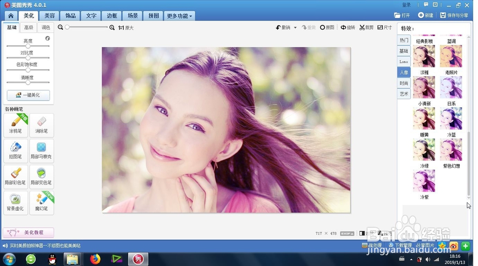Viewport: 478px width, 266px height.
Task: Click 旋转 rotate tool
Action: (348, 27)
